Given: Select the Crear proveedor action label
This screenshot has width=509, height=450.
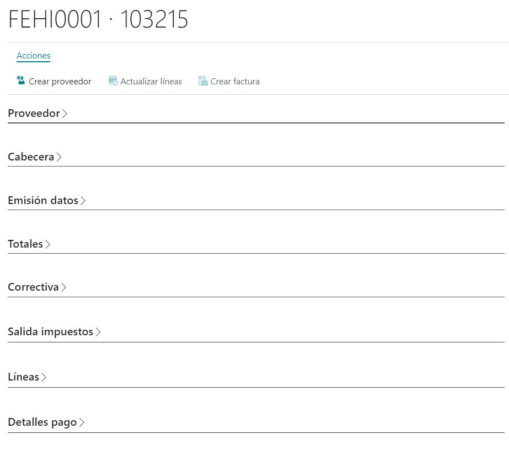Looking at the screenshot, I should (x=61, y=81).
